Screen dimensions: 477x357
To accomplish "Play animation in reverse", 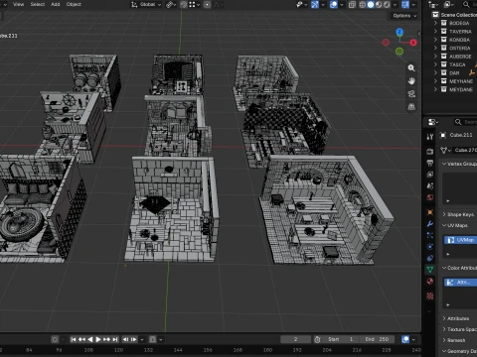I will [89, 339].
